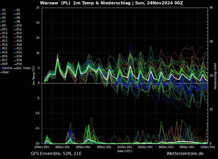
Task: Choose the P11 legend label
Action: (x=4, y=29)
